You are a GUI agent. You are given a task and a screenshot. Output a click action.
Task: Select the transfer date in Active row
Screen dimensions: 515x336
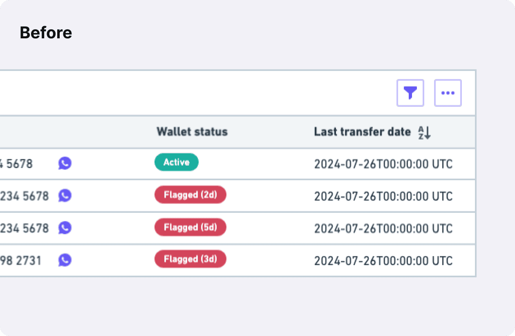(383, 164)
